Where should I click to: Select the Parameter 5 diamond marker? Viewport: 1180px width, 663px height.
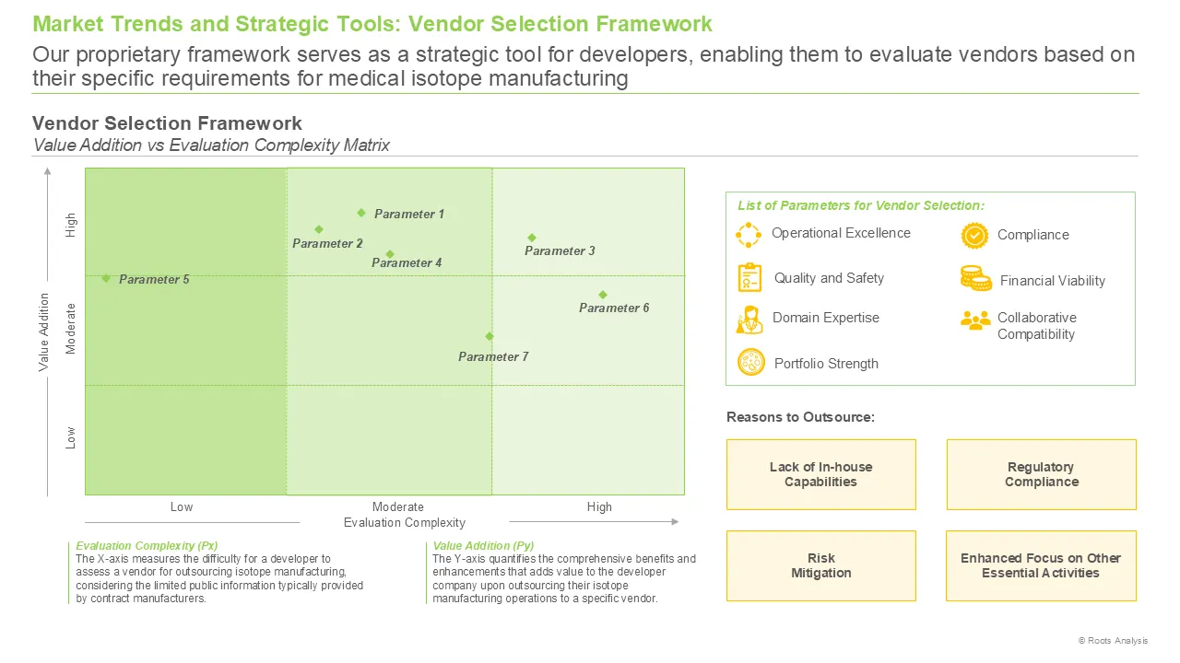(106, 278)
